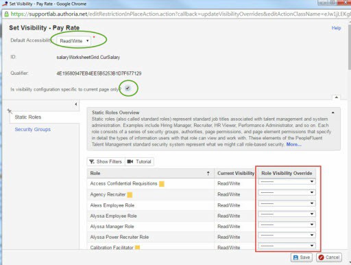Switch to Security Groups tab
The height and width of the screenshot is (265, 351).
(33, 129)
